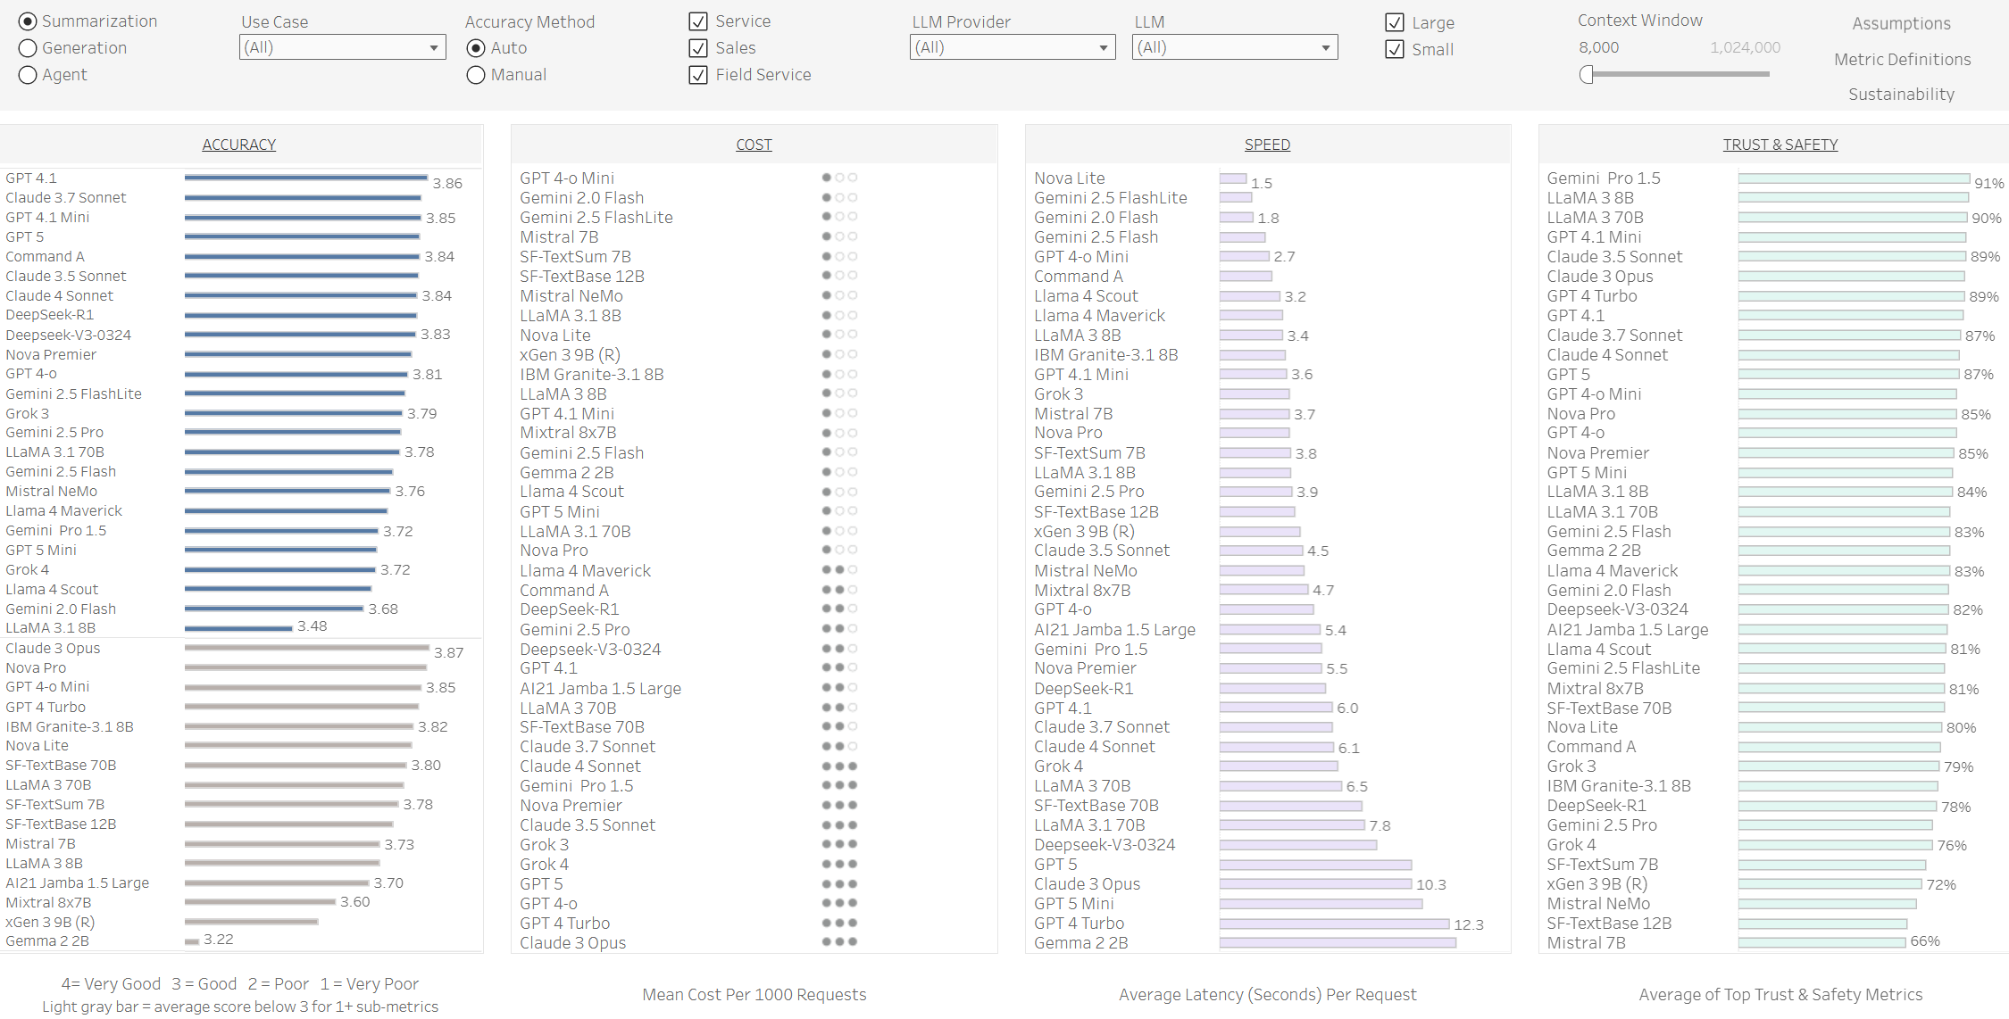Click cost dots beside Llama 4 Maverick
Image resolution: width=2009 pixels, height=1019 pixels.
pyautogui.click(x=839, y=569)
